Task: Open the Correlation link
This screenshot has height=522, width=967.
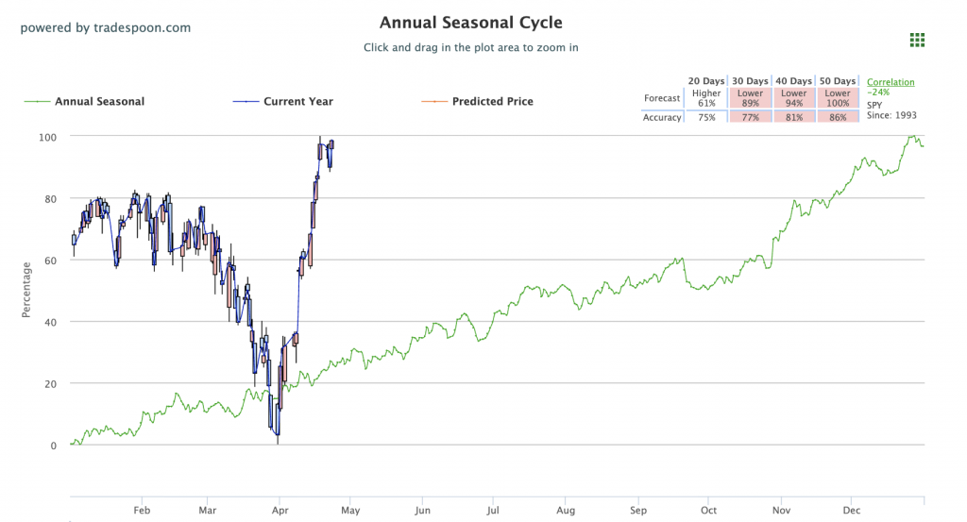Action: (890, 82)
